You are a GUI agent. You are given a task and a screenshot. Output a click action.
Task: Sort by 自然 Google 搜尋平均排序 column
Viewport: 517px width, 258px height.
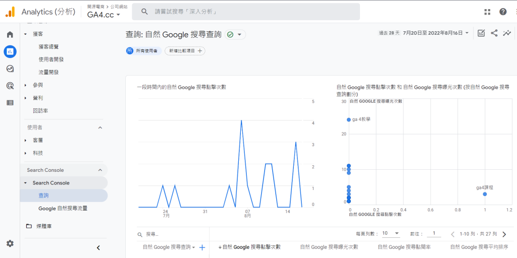(479, 247)
